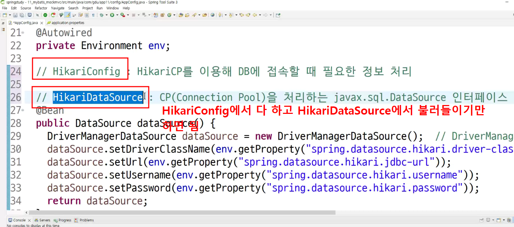Image resolution: width=514 pixels, height=227 pixels.
Task: Open the Search dropdown arrow
Action: 200,15
